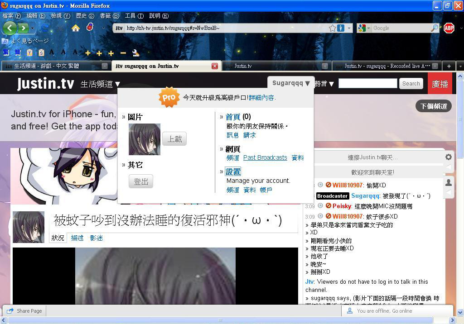Open the address bar history dropdown
Screen dimensions: 464x324
click(x=349, y=28)
